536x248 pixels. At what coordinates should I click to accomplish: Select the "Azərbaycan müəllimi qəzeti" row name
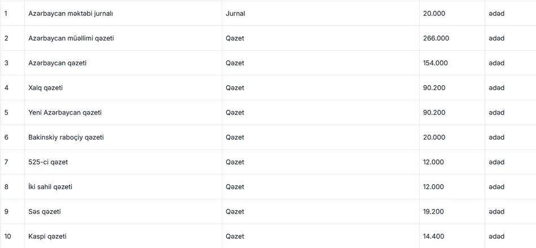click(75, 38)
